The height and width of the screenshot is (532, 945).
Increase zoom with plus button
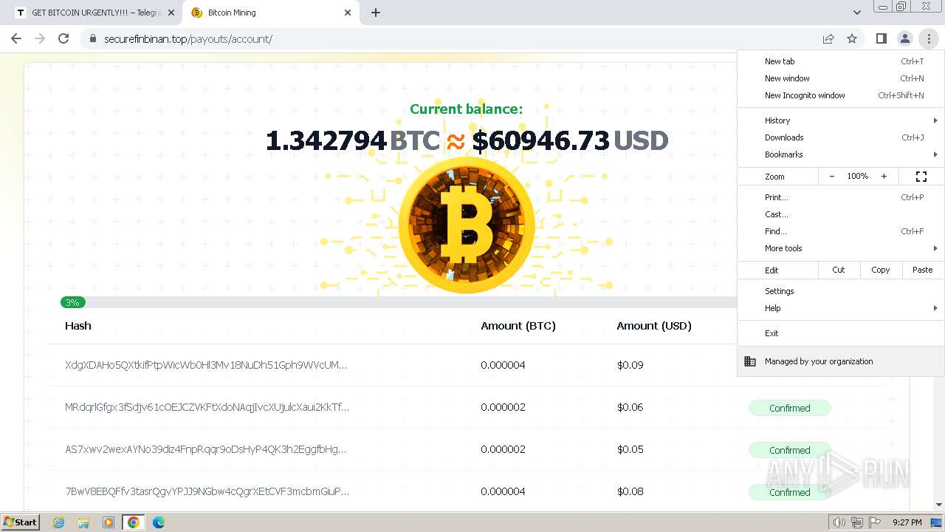(884, 176)
